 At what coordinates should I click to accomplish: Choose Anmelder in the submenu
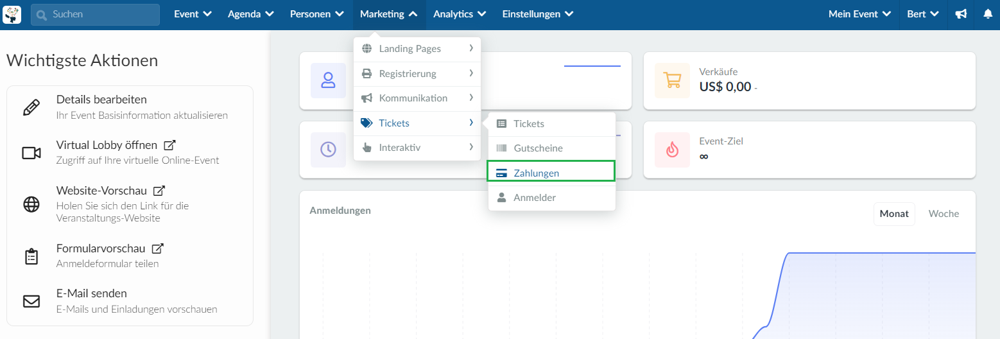(552, 198)
